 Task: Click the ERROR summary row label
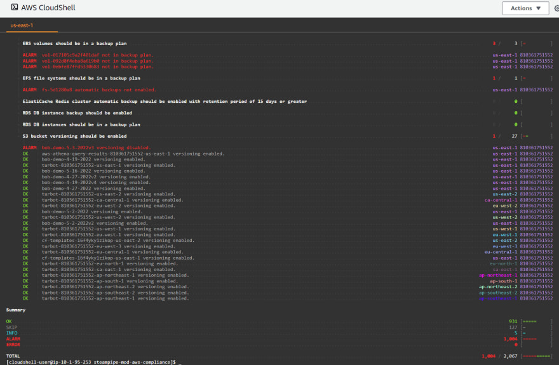tap(13, 345)
